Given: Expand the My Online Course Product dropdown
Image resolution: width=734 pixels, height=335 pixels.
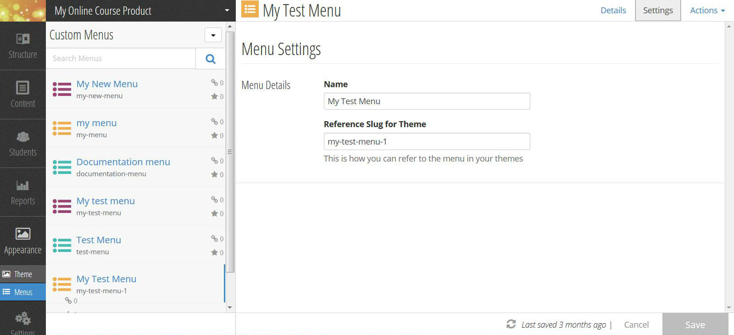Looking at the screenshot, I should pos(227,11).
